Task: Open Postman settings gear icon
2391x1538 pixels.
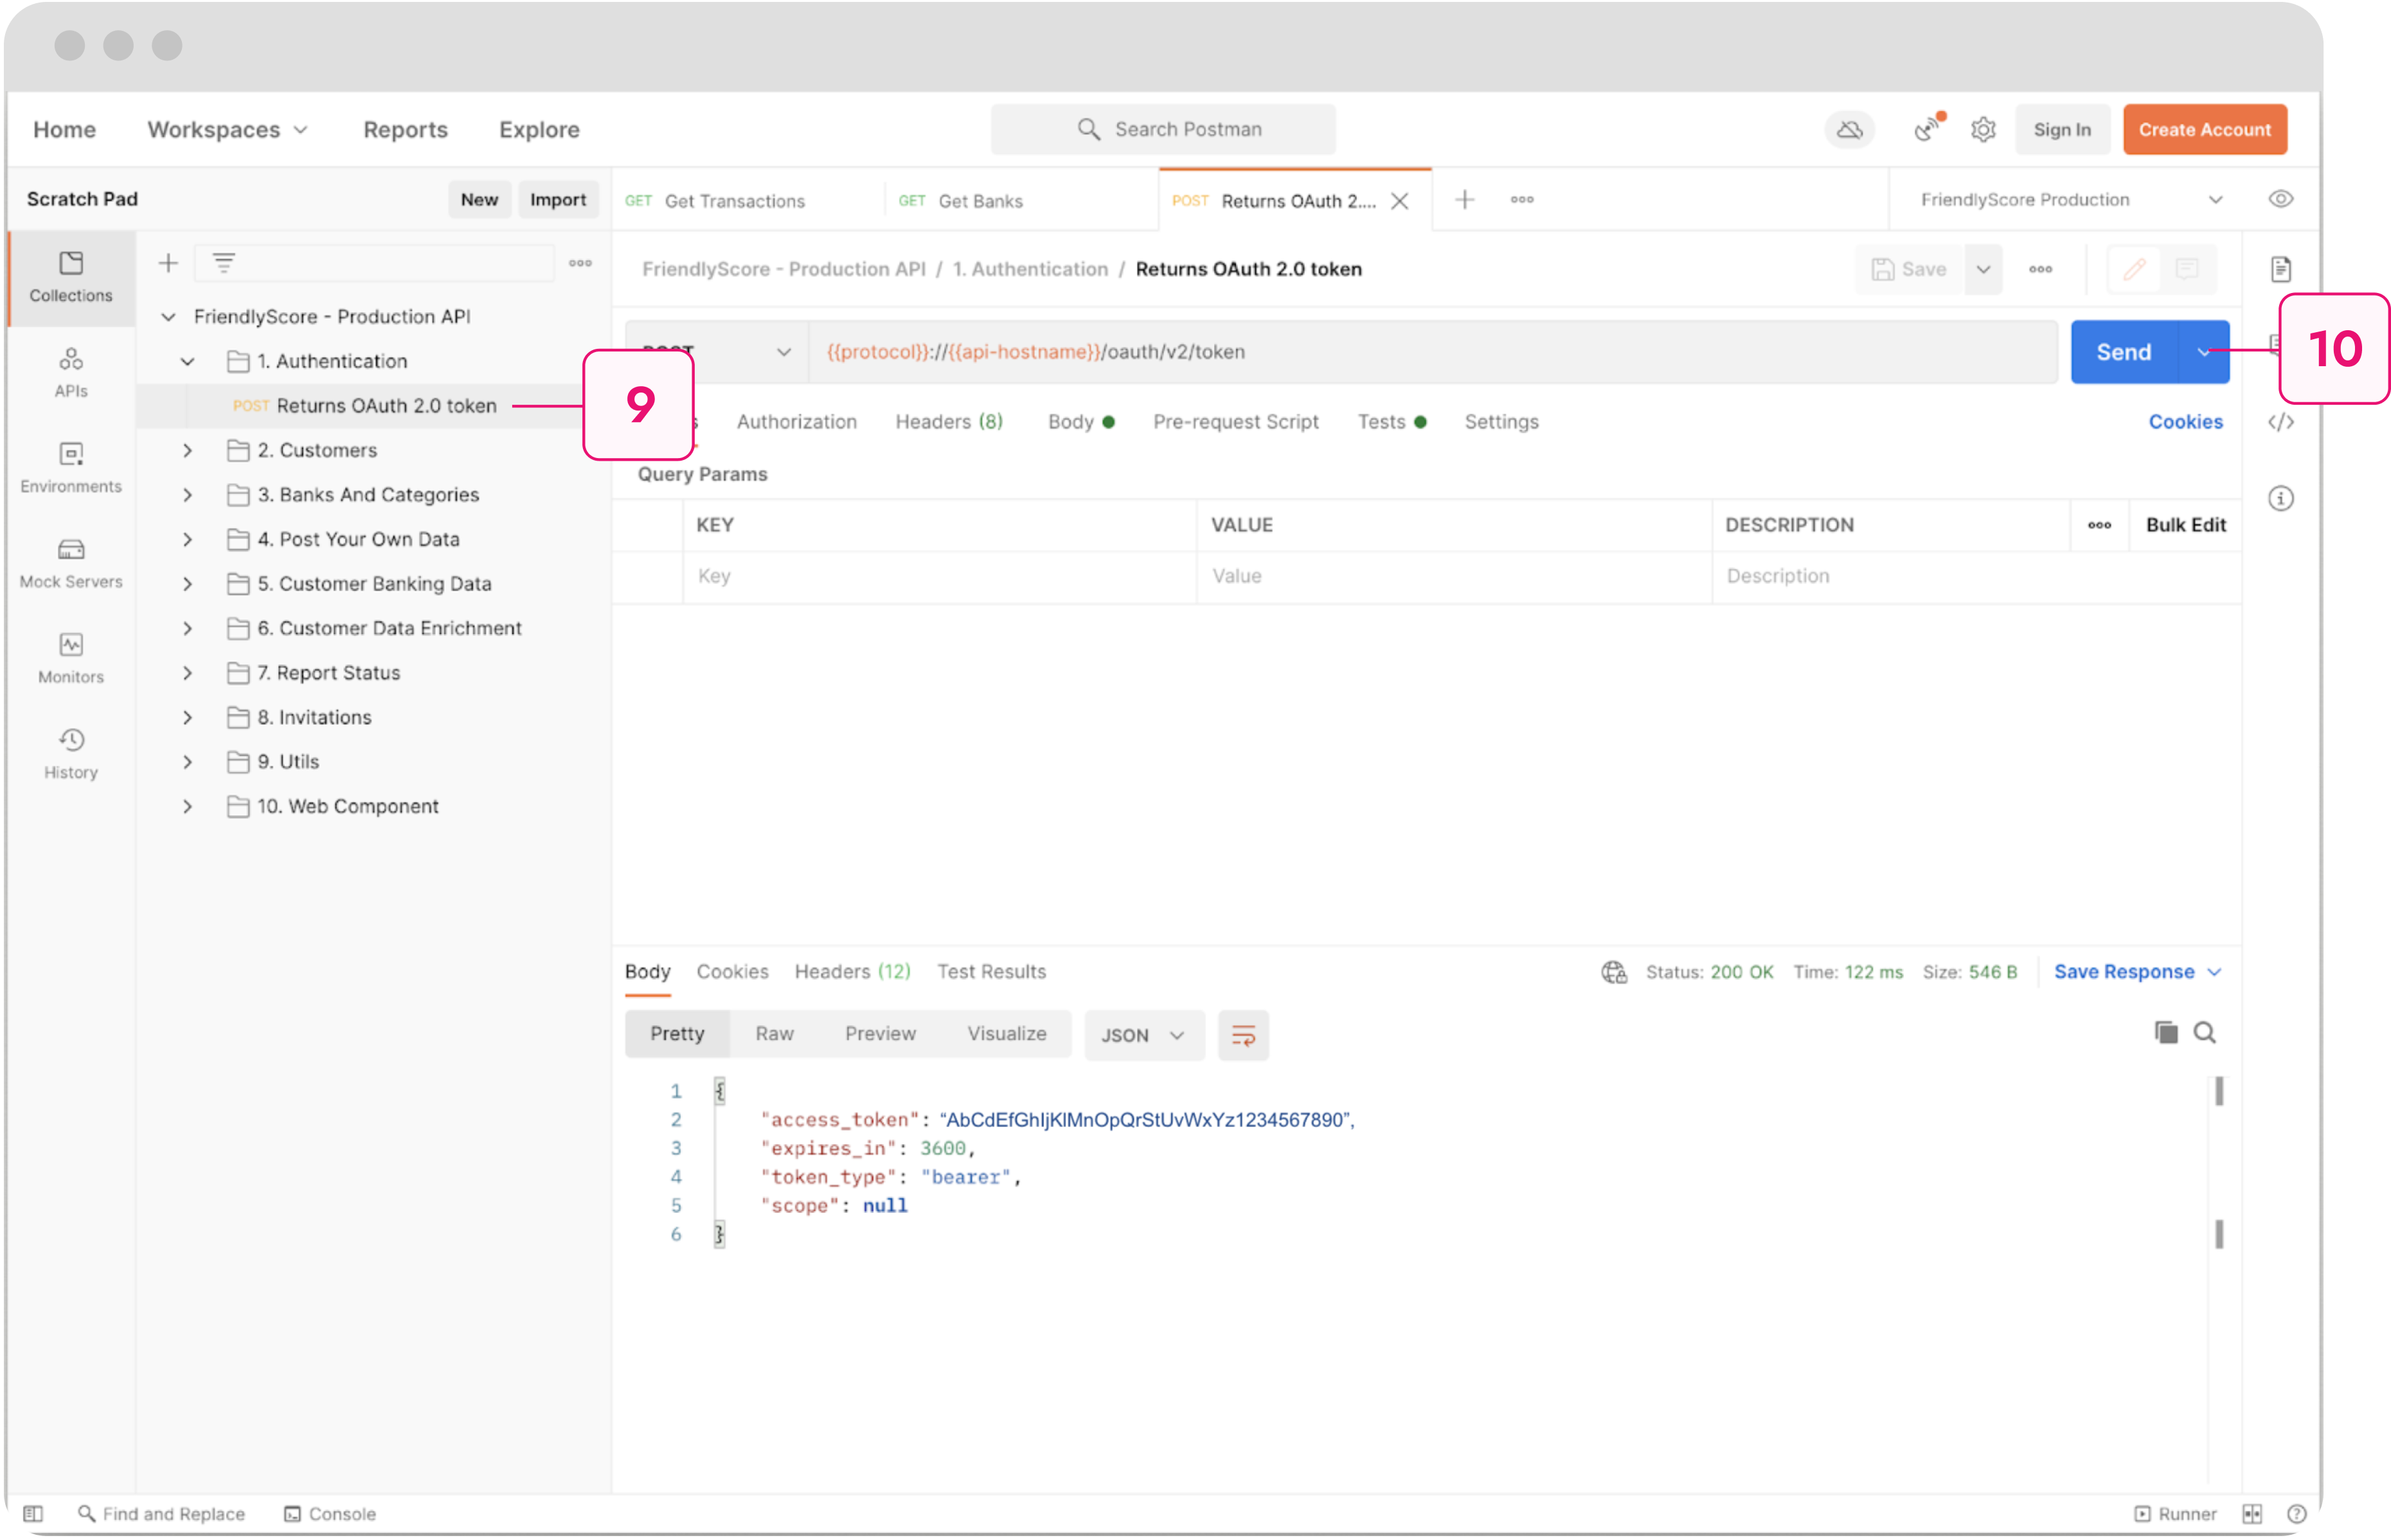Action: click(1984, 130)
